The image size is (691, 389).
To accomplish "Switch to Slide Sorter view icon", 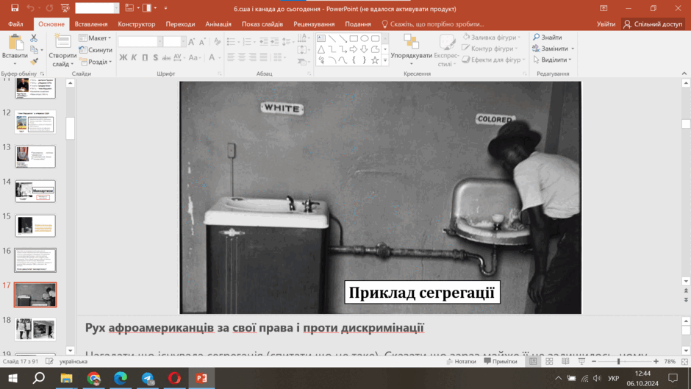I will tap(549, 361).
